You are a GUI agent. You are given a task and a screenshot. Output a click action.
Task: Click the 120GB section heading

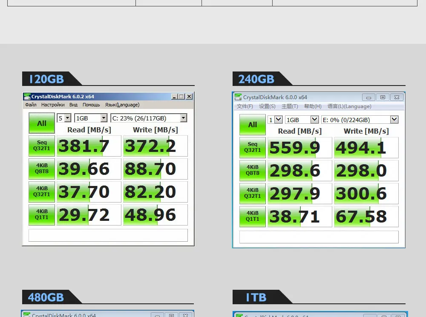click(46, 79)
